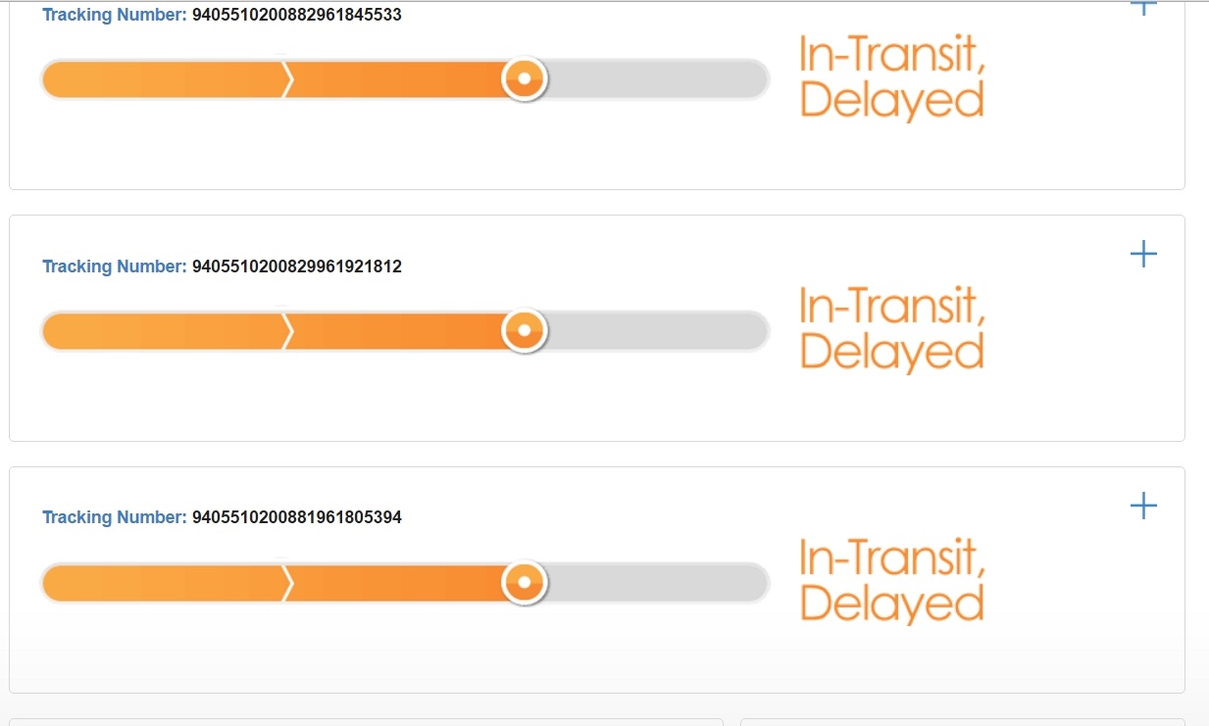The height and width of the screenshot is (726, 1209).
Task: Click the chevron step marker in the 5533 bar
Action: 287,79
